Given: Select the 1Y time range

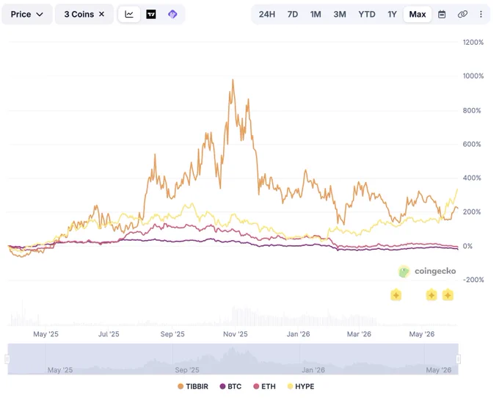Looking at the screenshot, I should [392, 15].
